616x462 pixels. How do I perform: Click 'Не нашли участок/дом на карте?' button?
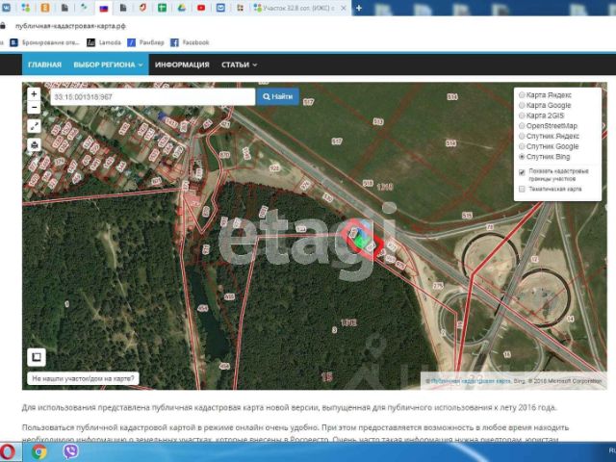[x=83, y=378]
